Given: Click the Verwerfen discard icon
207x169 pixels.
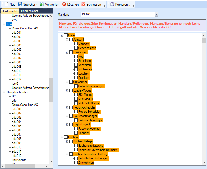Looking at the screenshot, I should coord(42,5).
